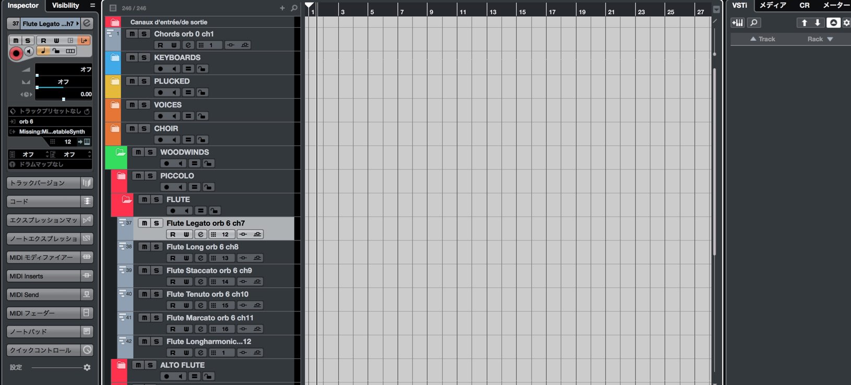This screenshot has width=851, height=385.
Task: Expand the MIDI Inserts section
Action: [x=50, y=276]
